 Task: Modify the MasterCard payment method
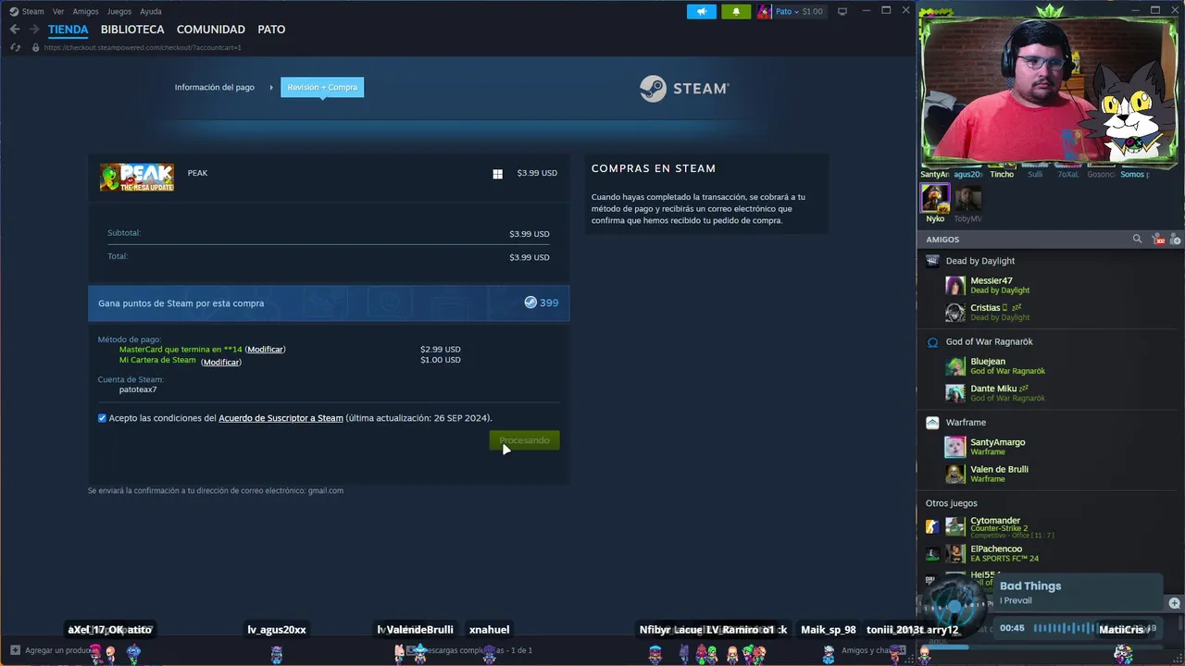(x=265, y=350)
